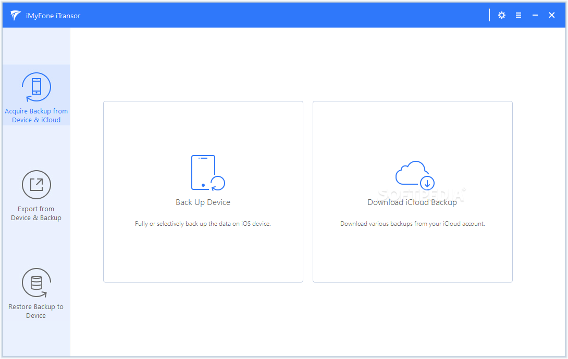This screenshot has height=359, width=568.
Task: Select the Export from Device icon
Action: 36,185
